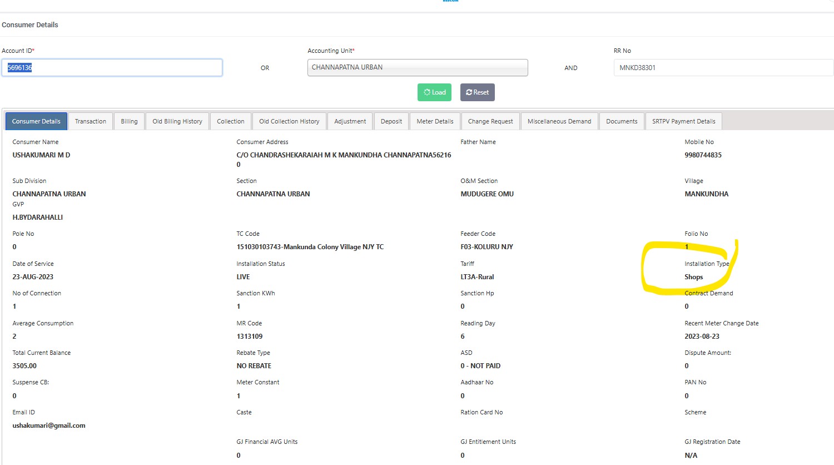This screenshot has width=834, height=465.
Task: Click tariff value LT3A-Rural
Action: (x=477, y=277)
